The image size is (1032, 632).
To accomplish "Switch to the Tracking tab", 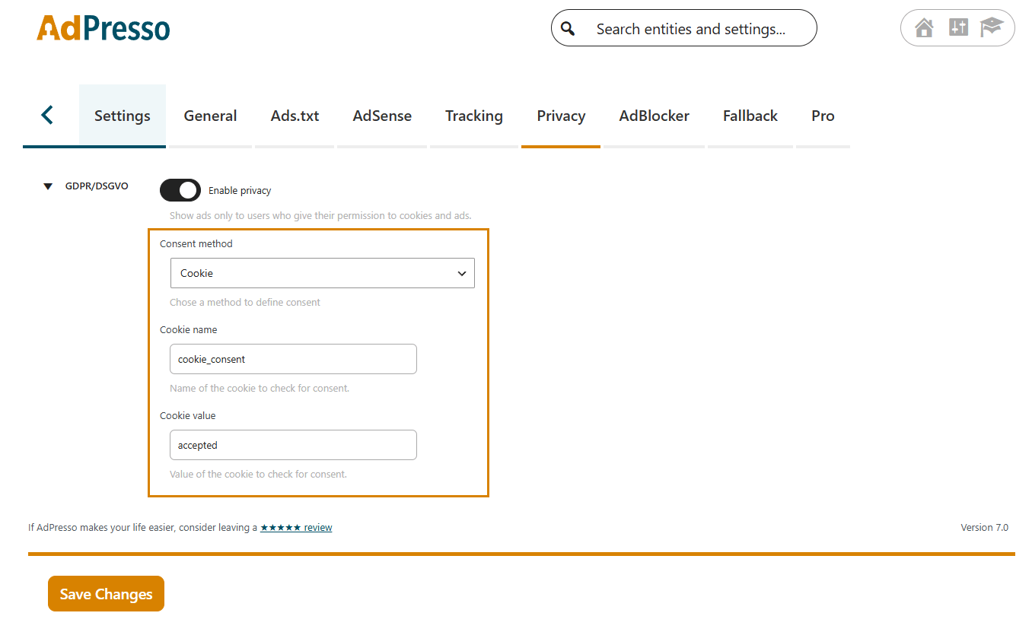I will pyautogui.click(x=474, y=116).
